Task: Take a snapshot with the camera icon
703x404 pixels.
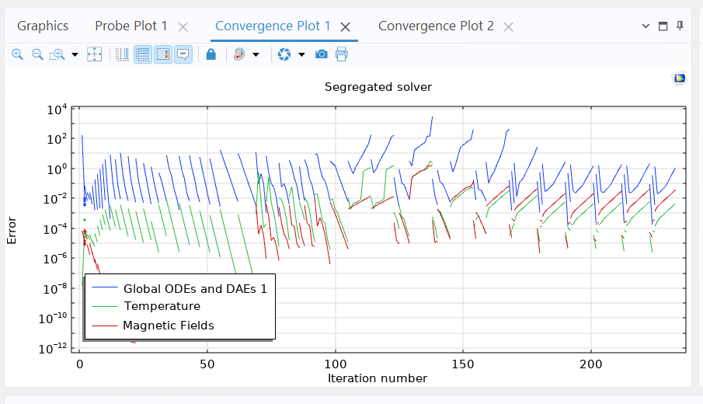Action: click(321, 54)
